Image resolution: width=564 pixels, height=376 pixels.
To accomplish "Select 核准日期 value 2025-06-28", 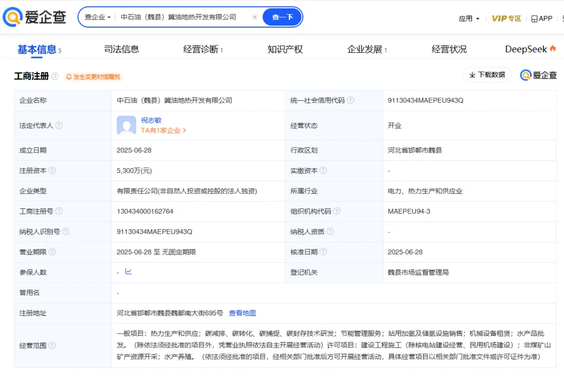I will pos(405,252).
